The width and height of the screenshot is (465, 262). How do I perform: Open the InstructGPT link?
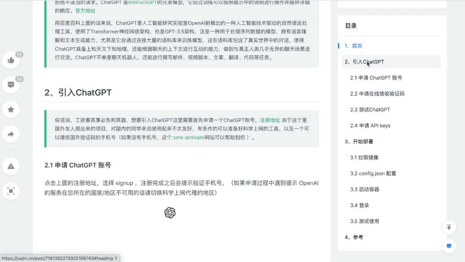(x=143, y=3)
